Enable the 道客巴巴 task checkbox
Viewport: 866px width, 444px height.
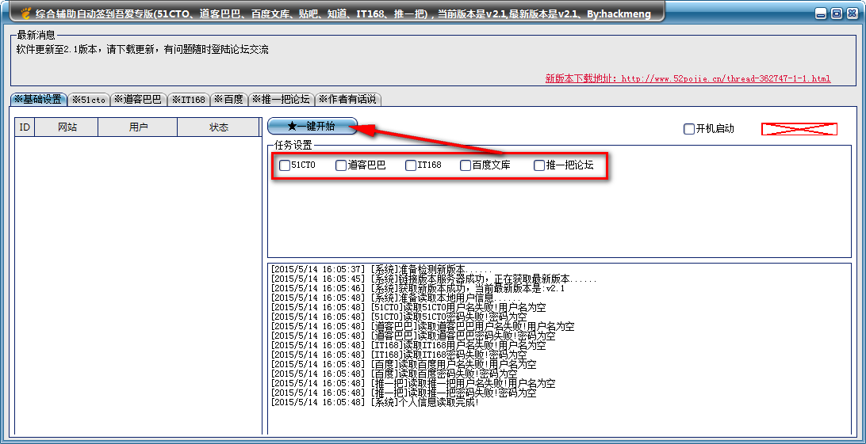(341, 165)
